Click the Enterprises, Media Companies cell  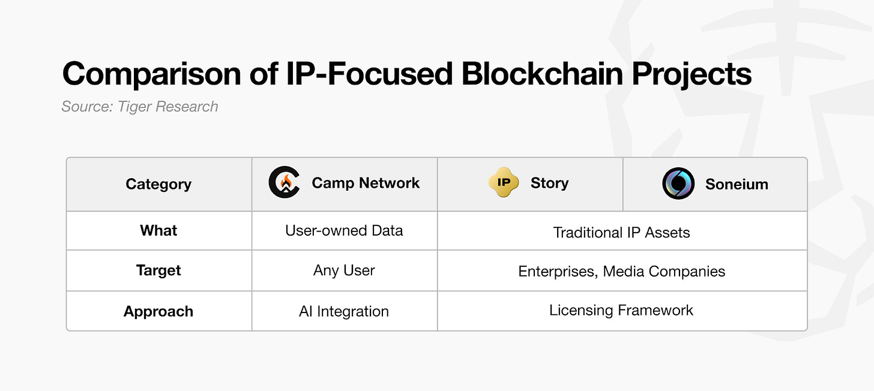[622, 272]
